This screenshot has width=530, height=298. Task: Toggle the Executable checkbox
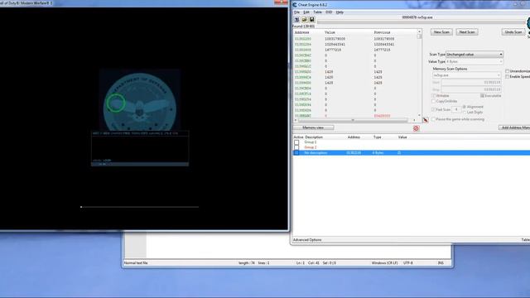click(x=482, y=96)
